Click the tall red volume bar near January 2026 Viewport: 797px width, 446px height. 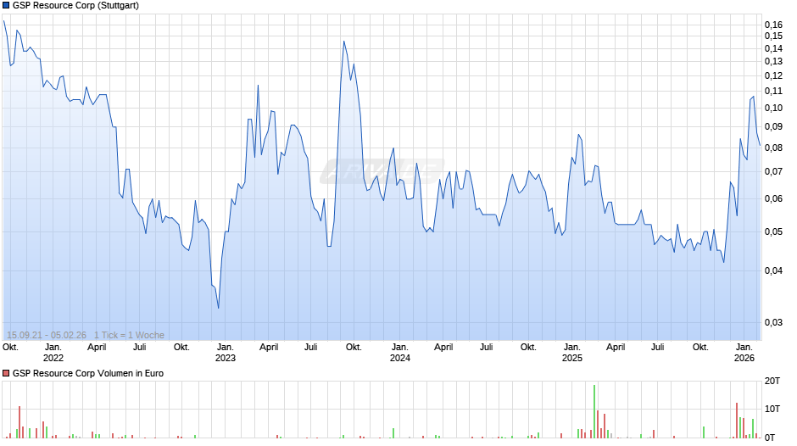pyautogui.click(x=737, y=421)
